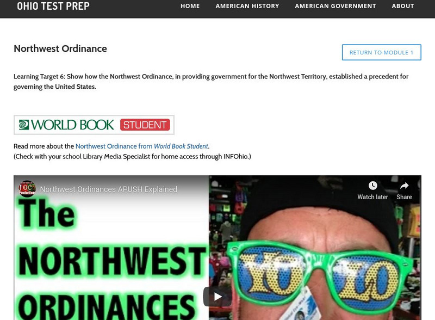
Task: Click the World Book Student banner image
Action: [x=94, y=125]
